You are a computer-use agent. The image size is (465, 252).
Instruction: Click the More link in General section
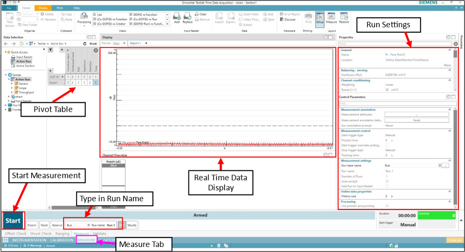tap(447, 65)
